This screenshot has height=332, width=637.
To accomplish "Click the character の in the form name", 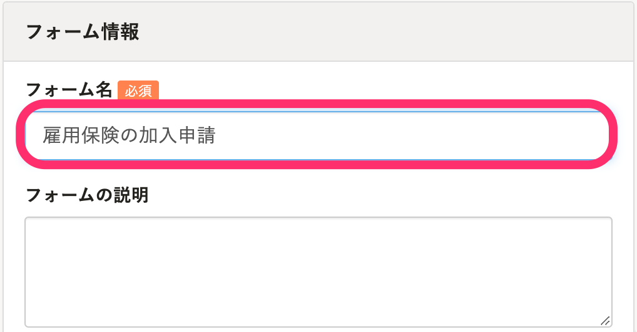I will 129,135.
